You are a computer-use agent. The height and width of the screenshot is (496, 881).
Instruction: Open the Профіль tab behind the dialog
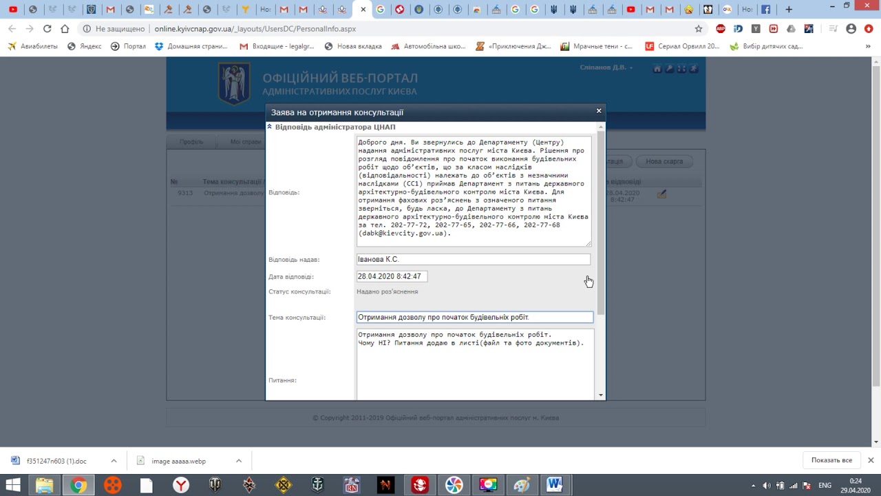pos(191,142)
